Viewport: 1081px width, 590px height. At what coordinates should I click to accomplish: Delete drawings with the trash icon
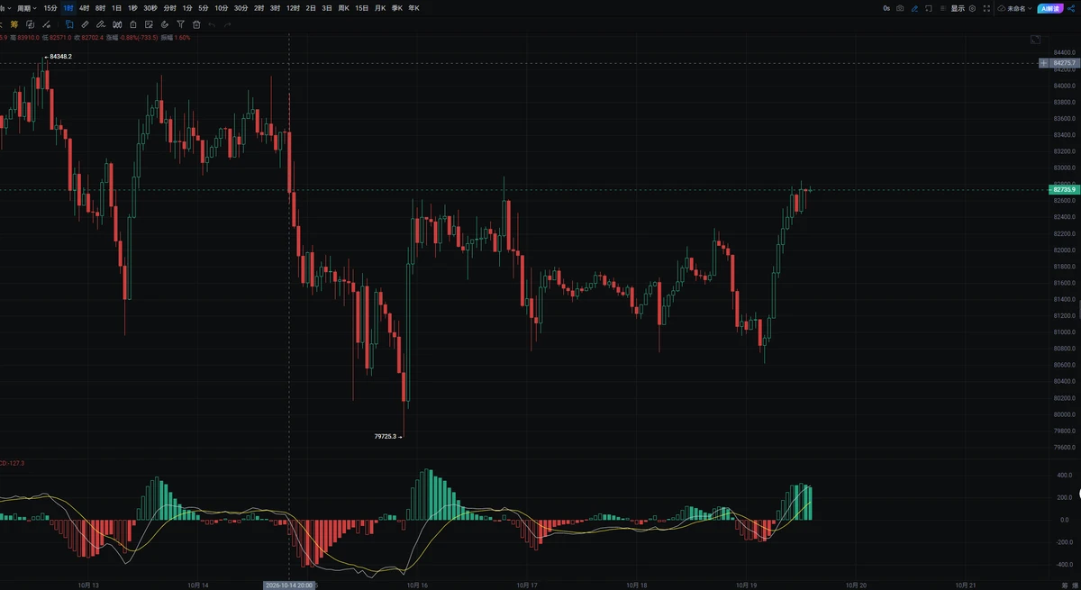coord(196,24)
